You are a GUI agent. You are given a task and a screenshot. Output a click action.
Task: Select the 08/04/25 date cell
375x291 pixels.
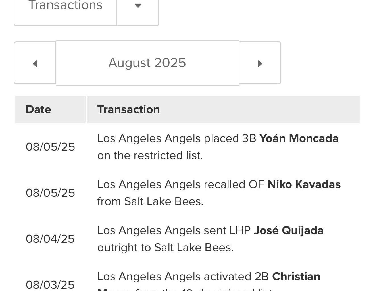pos(50,239)
